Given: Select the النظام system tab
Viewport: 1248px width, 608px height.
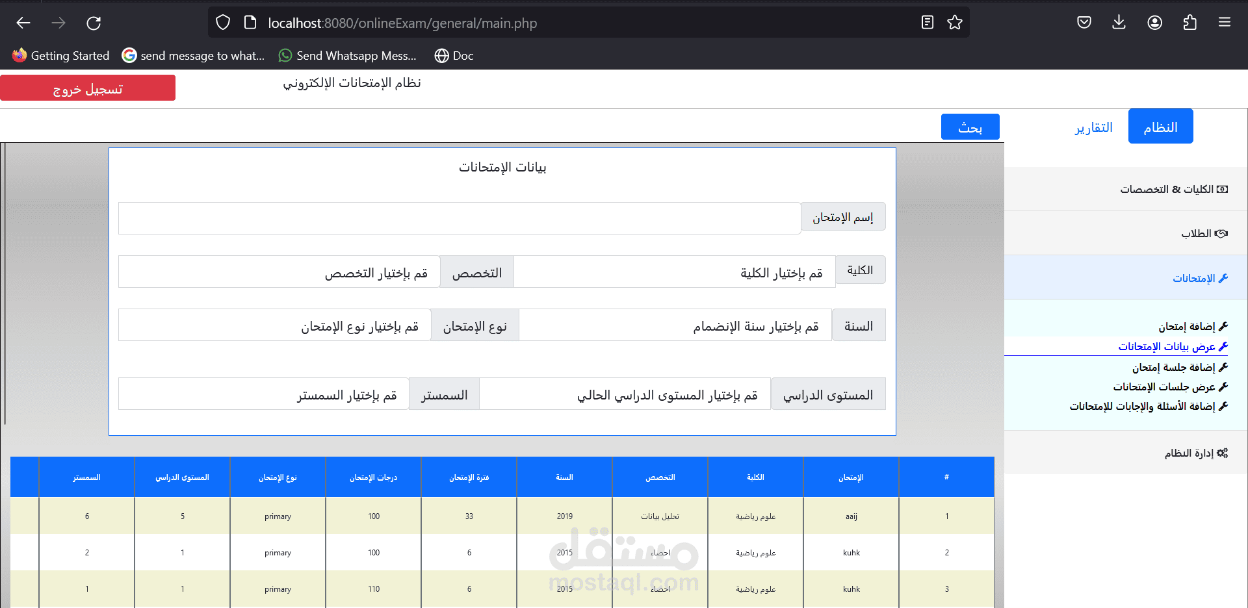Looking at the screenshot, I should click(x=1160, y=127).
